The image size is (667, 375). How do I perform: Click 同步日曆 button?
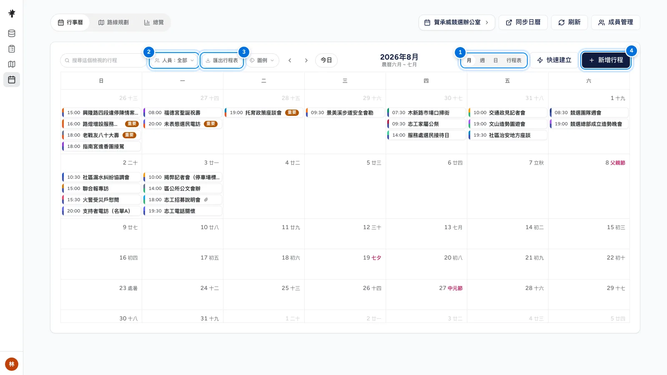(x=523, y=22)
